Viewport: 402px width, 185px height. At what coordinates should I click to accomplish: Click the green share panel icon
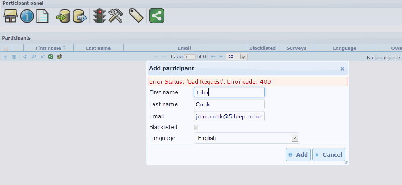156,16
